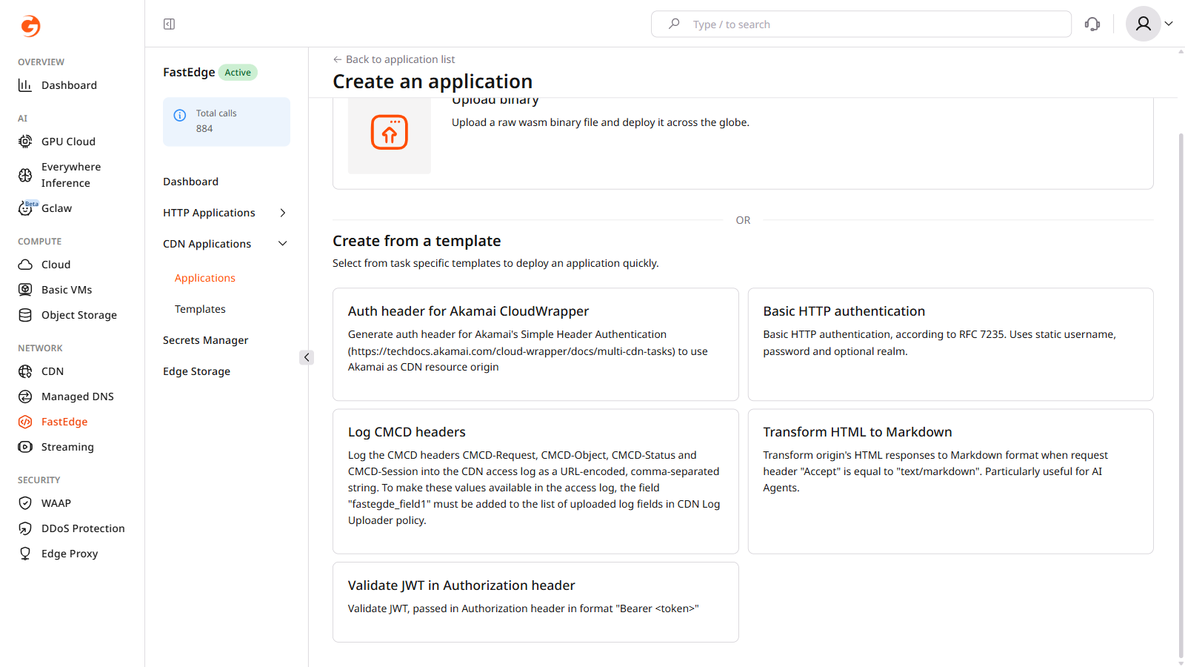Open Edge Proxy menu item
This screenshot has height=667, width=1185.
(x=70, y=554)
